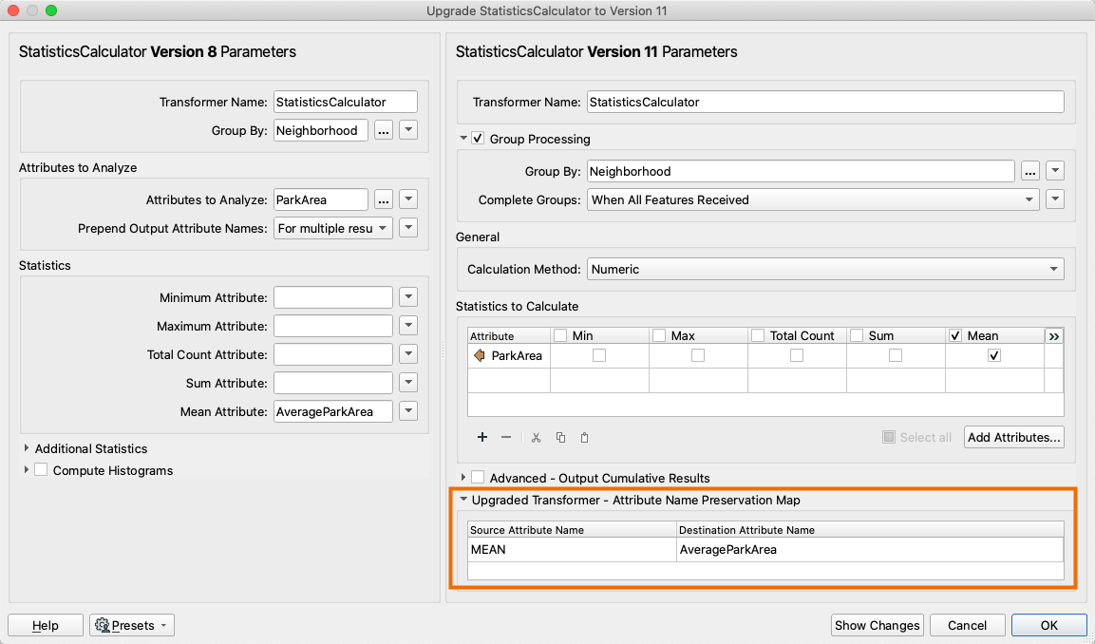This screenshot has width=1095, height=644.
Task: Open the Version 8 Group By ellipsis picker
Action: [x=384, y=131]
